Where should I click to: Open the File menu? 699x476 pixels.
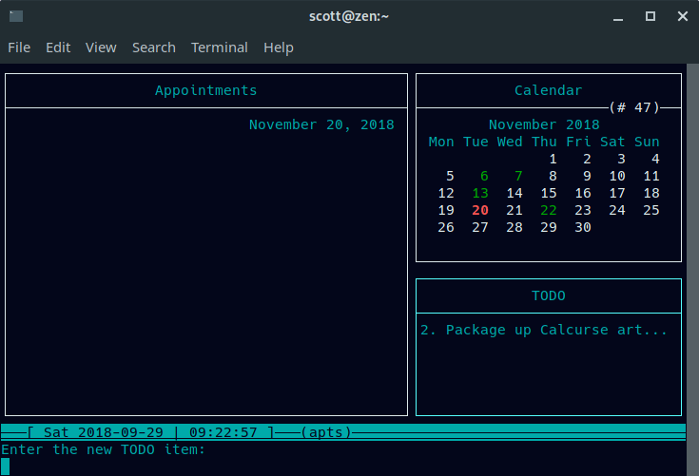(x=19, y=48)
